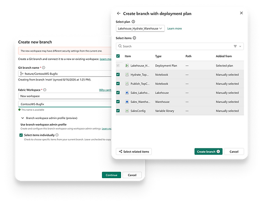Screen dimensions: 263x205
Task: Click the ContosoWS-Bugfix workspace name field
Action: coord(65,104)
